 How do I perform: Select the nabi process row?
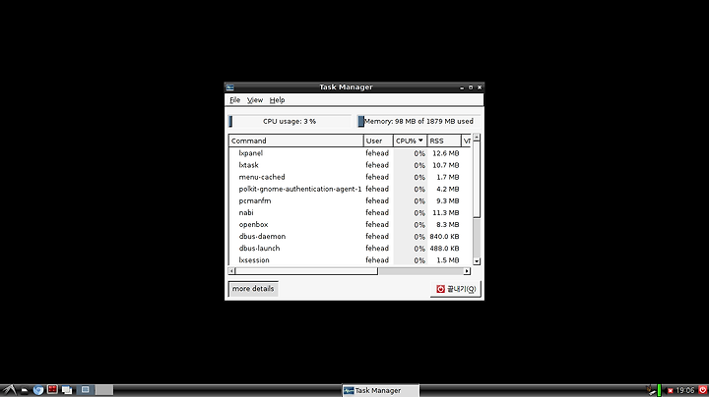(x=351, y=212)
